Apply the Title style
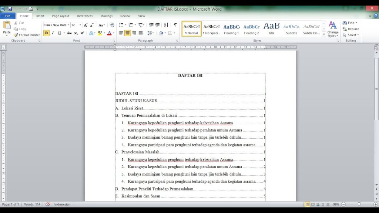The height and width of the screenshot is (213, 379). [271, 29]
